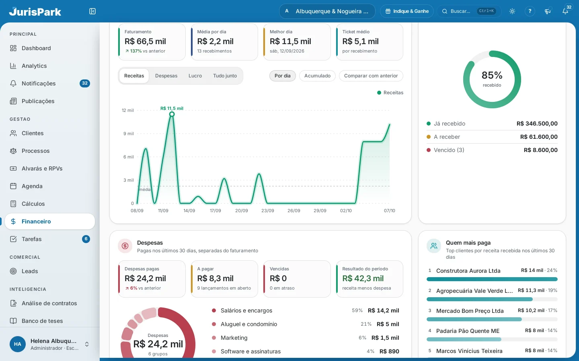
Task: Expand the Helena Albuquerque user menu chevron
Action: (x=87, y=344)
